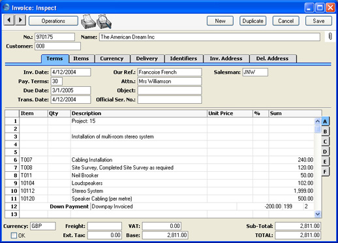This screenshot has width=338, height=243.
Task: Open print preview magnifier icon
Action: (104, 22)
